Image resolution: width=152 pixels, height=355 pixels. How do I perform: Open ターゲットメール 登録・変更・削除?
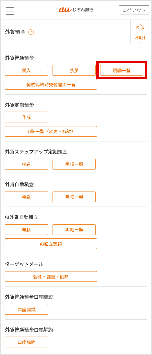pyautogui.click(x=51, y=277)
